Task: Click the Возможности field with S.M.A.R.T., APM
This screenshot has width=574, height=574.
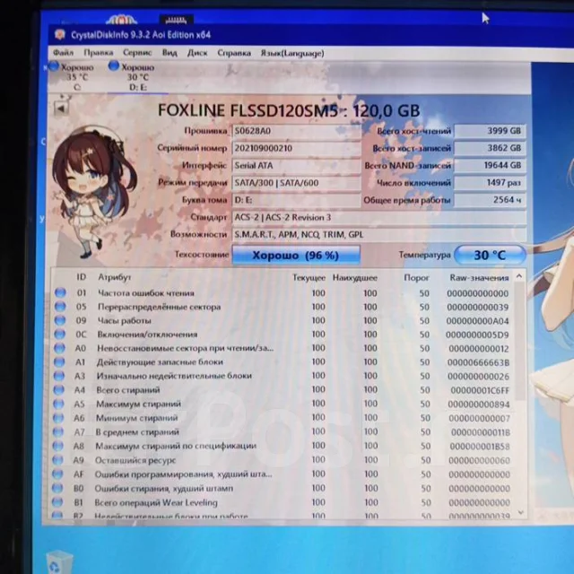Action: coord(378,235)
